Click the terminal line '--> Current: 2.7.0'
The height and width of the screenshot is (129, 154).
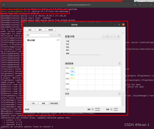[x=12, y=122]
